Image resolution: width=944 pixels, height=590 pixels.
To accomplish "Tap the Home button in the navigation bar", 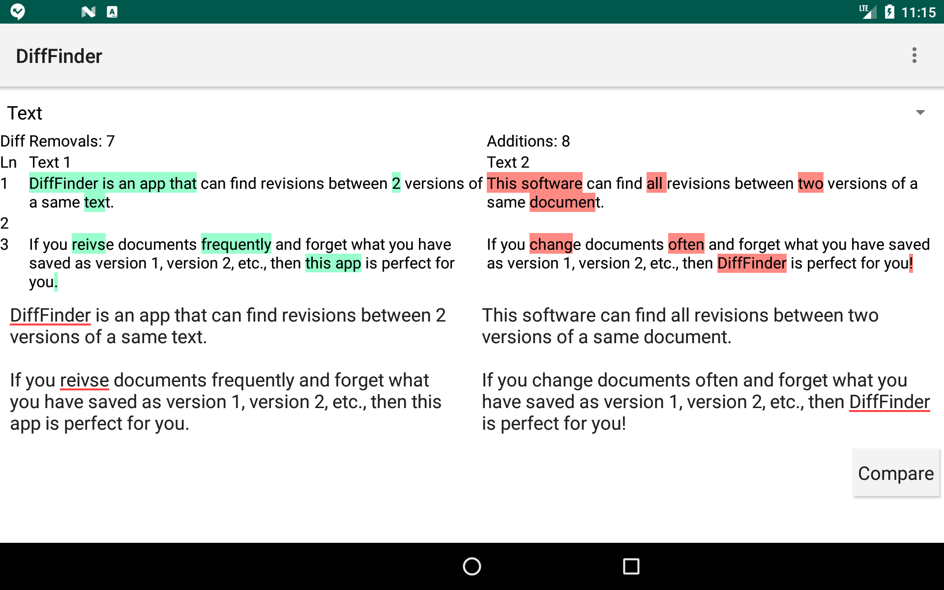I will pyautogui.click(x=472, y=566).
